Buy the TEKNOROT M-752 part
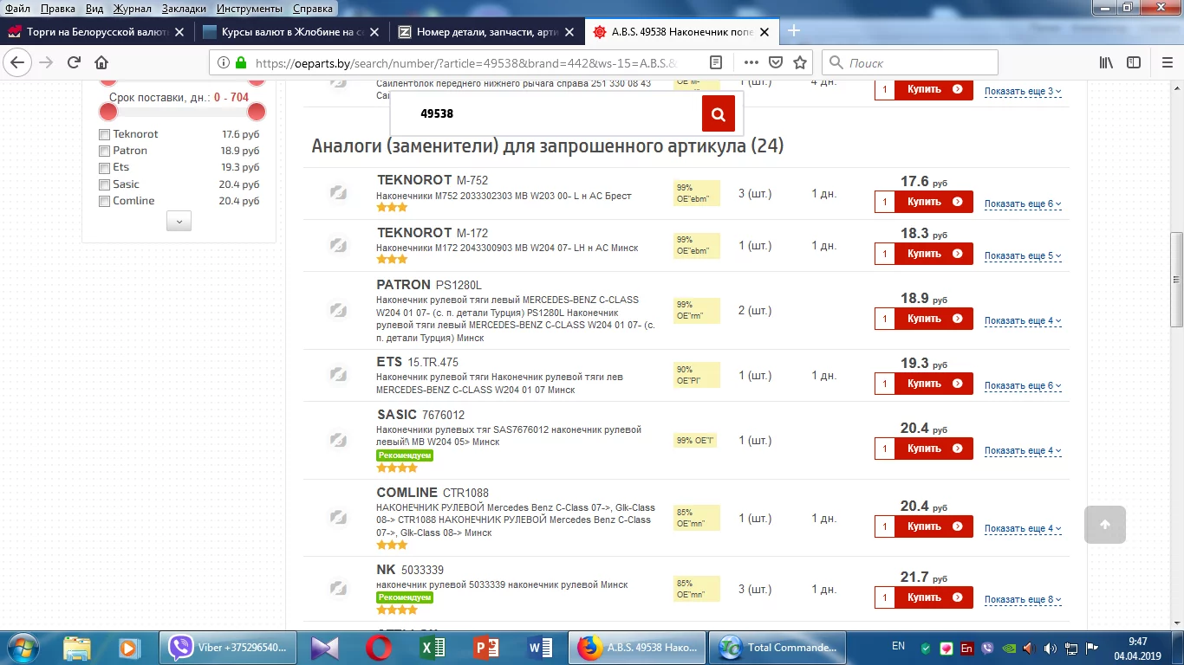Screen dimensions: 1184x665 (x=934, y=202)
